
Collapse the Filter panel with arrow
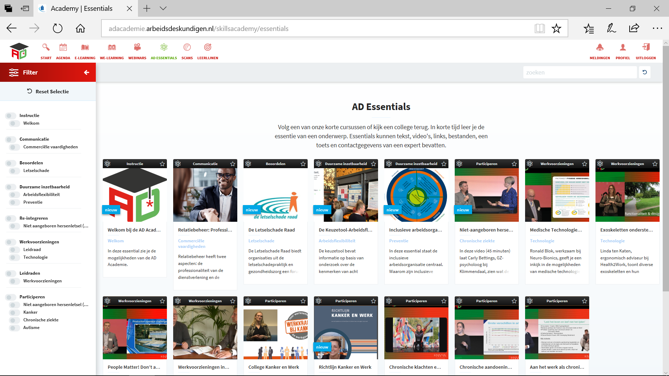(x=86, y=72)
